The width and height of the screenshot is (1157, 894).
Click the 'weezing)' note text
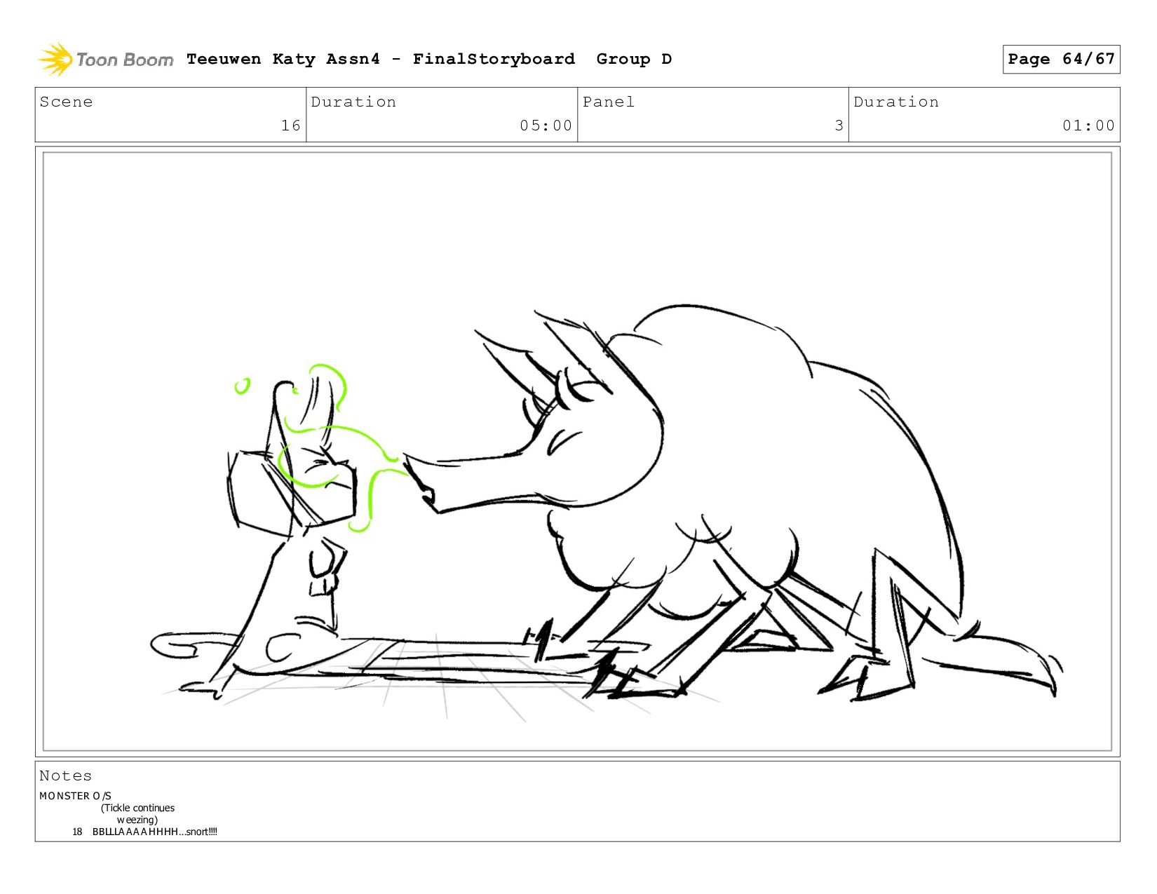[137, 820]
